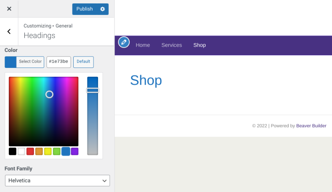Click the circular handle in the color spectrum
Viewport: 332px width, 192px height.
[49, 94]
